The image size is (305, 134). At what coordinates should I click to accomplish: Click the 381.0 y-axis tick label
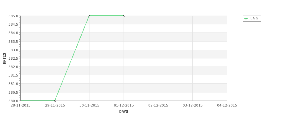tap(13, 84)
